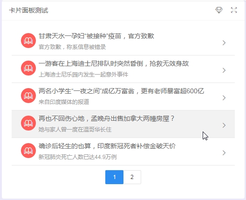This screenshot has height=200, width=246.
Task: Open headline 两名小学生"一夜之间"成亿万富翁
Action: click(121, 91)
